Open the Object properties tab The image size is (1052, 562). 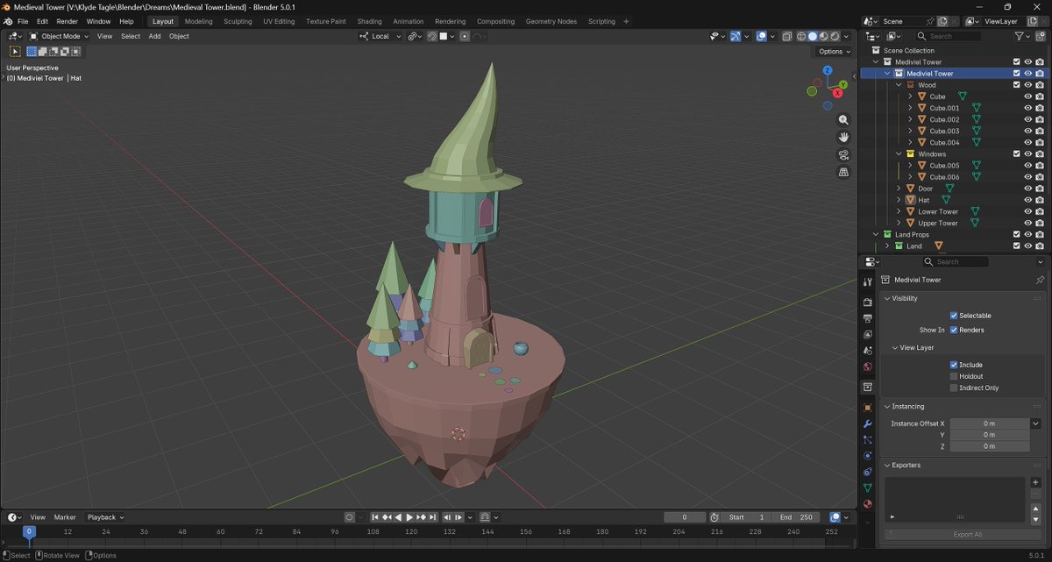tap(867, 408)
